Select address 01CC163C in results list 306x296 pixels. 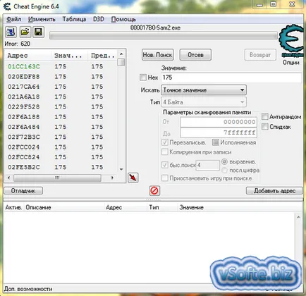24,66
